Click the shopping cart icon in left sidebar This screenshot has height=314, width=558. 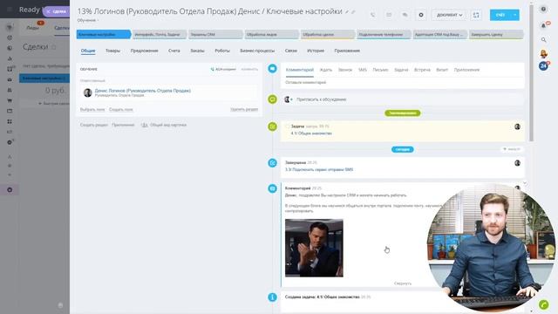pos(10,101)
